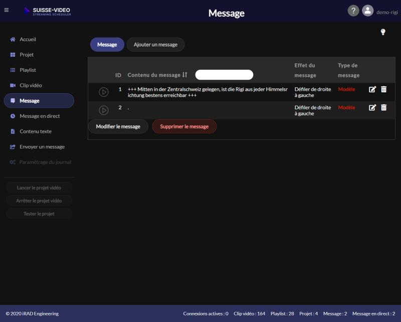Click the Suisse-Video logo
The height and width of the screenshot is (322, 401).
[x=48, y=12]
